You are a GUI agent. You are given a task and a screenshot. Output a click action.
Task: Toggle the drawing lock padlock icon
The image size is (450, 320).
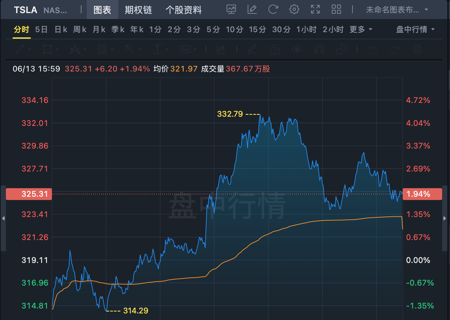coord(275,50)
